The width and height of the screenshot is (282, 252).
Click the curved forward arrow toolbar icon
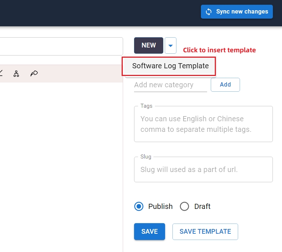34,73
